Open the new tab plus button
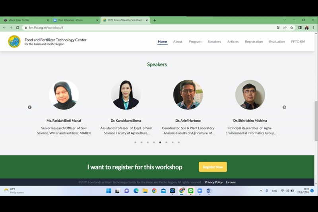Image resolution: width=318 pixels, height=212 pixels. (x=155, y=20)
